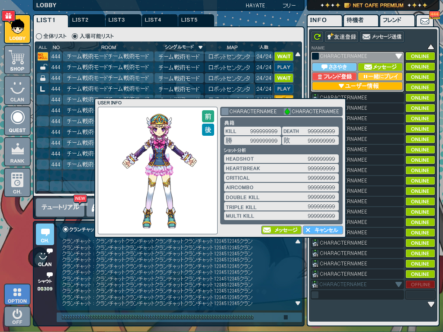443x332 pixels.
Task: Click the キャンセル button in User Info
Action: (323, 230)
